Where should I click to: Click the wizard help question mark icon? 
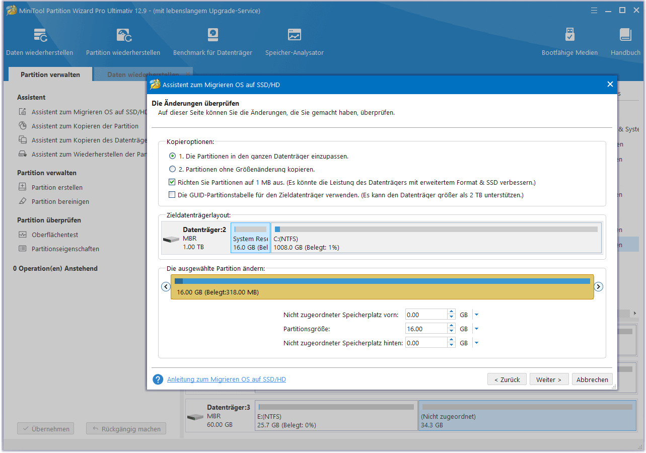[x=158, y=380]
